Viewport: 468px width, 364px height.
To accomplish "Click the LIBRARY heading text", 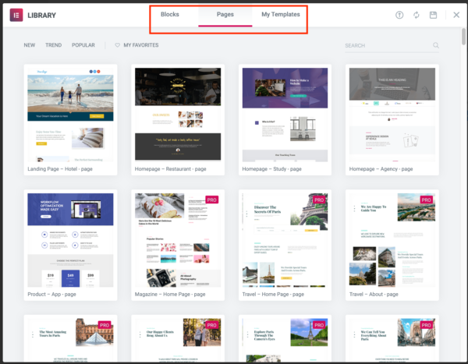I will [42, 16].
